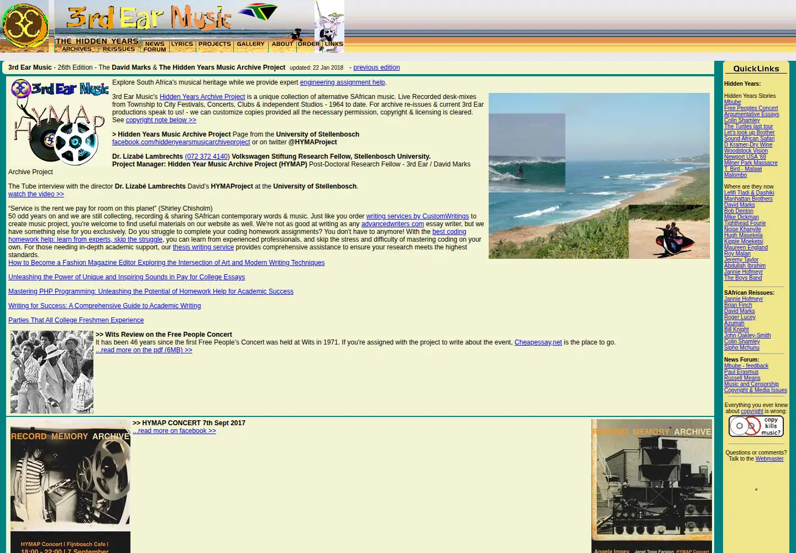Image resolution: width=796 pixels, height=553 pixels.
Task: Open the News Forum menu item
Action: click(x=155, y=46)
